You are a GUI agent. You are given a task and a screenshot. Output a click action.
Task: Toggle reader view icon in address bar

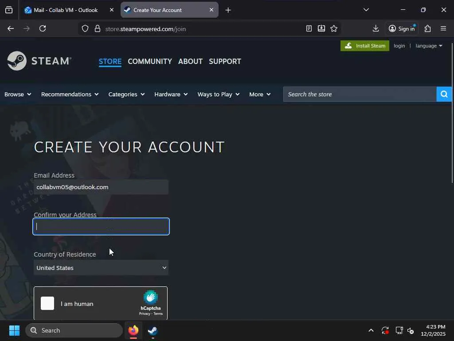point(309,29)
